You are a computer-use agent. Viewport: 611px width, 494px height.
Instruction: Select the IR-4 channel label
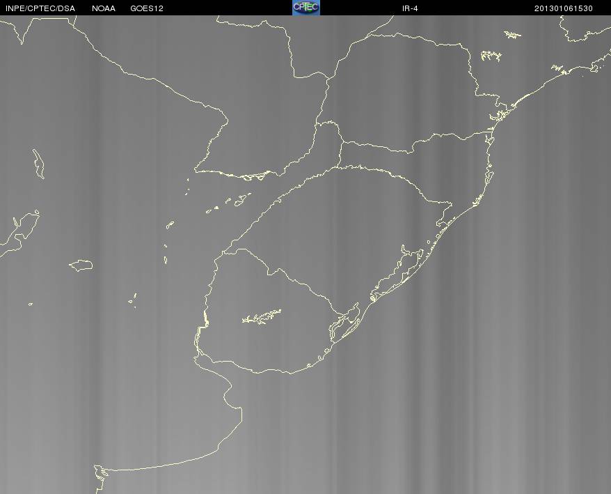click(410, 8)
